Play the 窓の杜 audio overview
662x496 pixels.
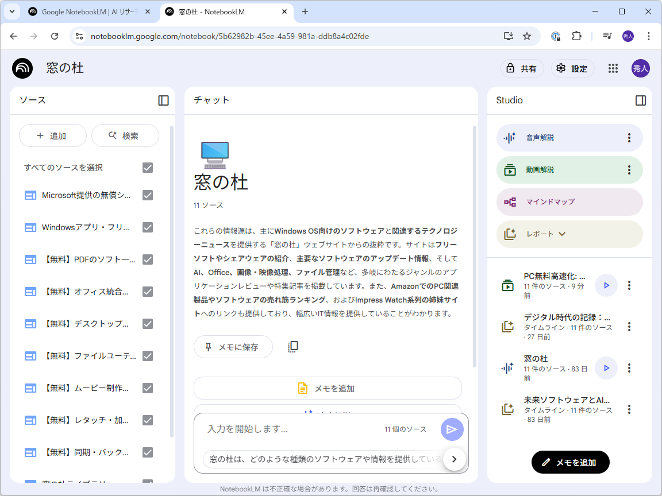(x=606, y=368)
